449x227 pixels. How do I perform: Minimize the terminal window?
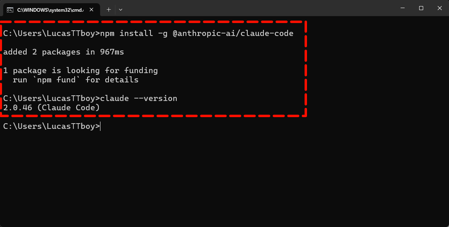click(403, 8)
